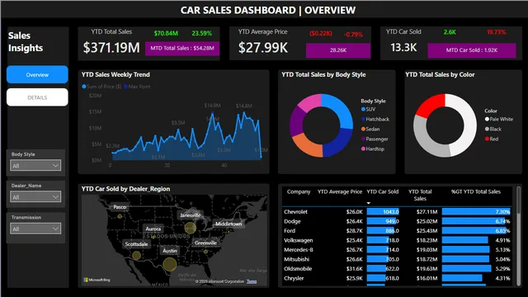Click Chevrolet's 1043.0 car sold bar
Screen dimensions: 528x297
pyautogui.click(x=383, y=212)
